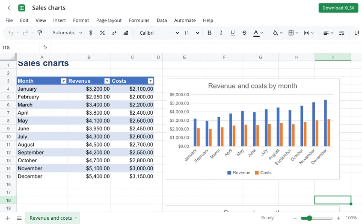Select the Revenue and costs by month chart
This screenshot has height=224, width=362.
252,129
